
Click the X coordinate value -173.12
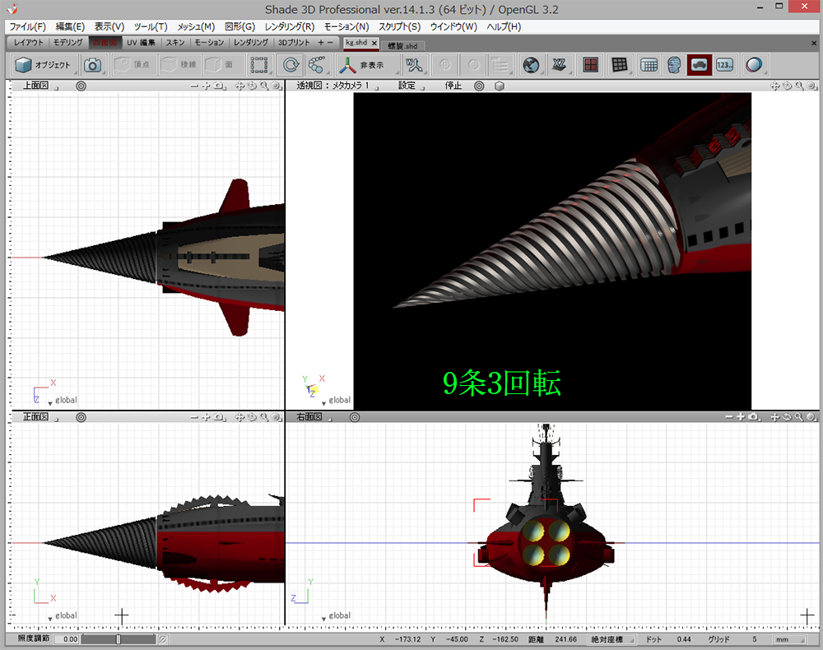coord(408,639)
